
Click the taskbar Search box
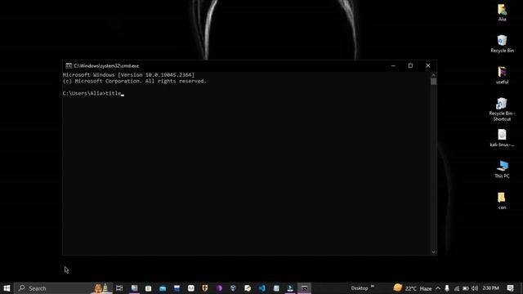pos(63,288)
